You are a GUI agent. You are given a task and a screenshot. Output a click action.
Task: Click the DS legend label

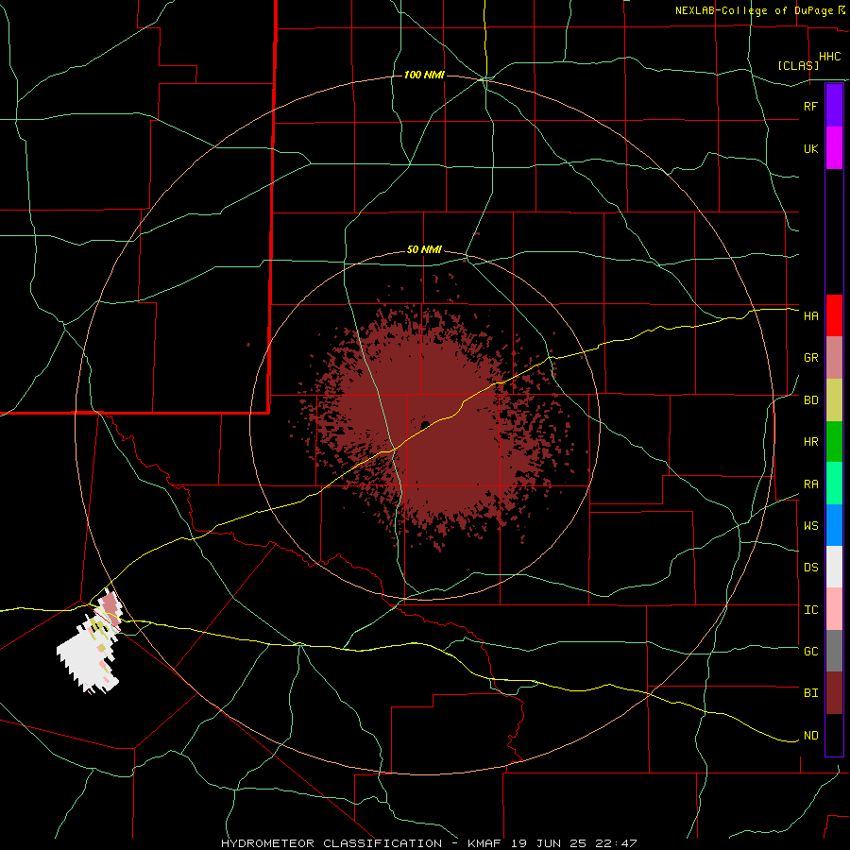[x=810, y=568]
